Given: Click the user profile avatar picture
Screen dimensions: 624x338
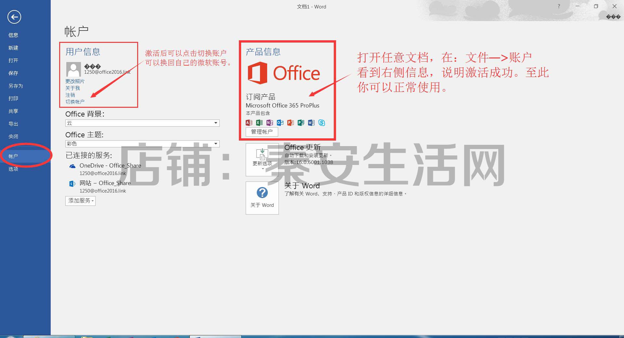Looking at the screenshot, I should click(x=73, y=69).
